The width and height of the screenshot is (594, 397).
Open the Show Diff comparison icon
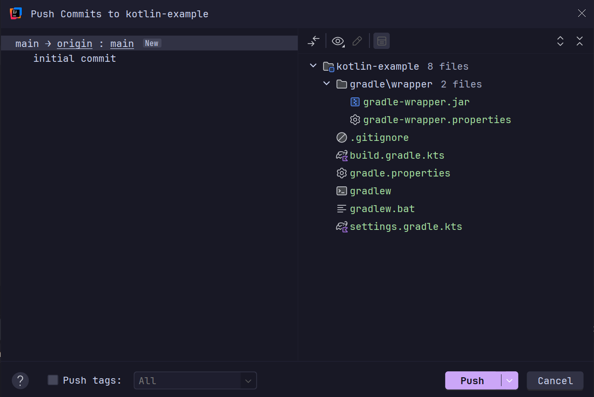point(313,41)
